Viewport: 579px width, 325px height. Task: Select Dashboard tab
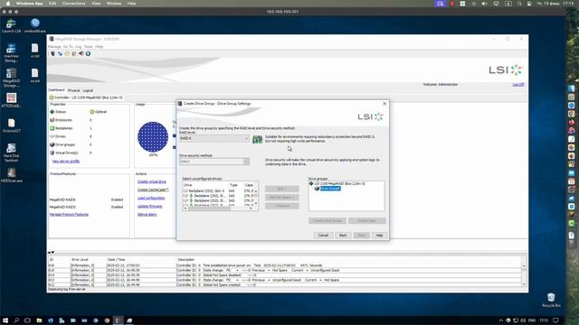(56, 90)
